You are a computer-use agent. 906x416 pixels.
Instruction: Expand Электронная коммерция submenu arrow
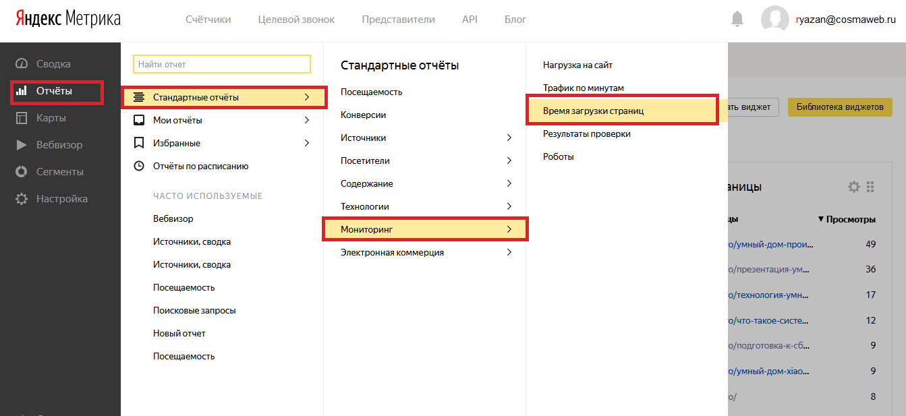(x=509, y=252)
